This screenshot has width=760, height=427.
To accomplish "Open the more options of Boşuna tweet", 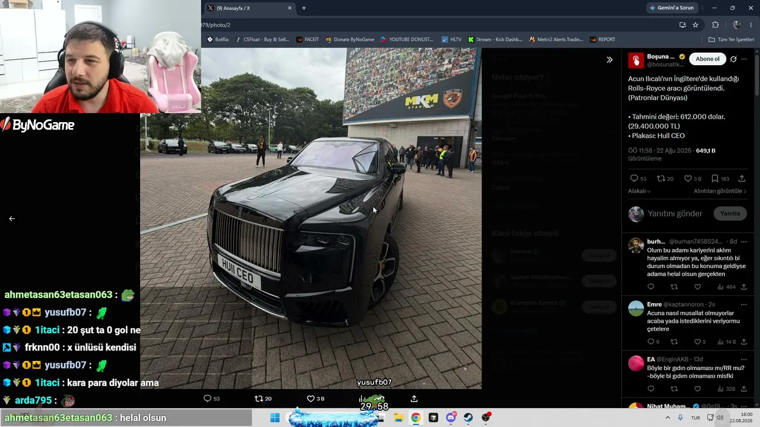I will pos(744,59).
